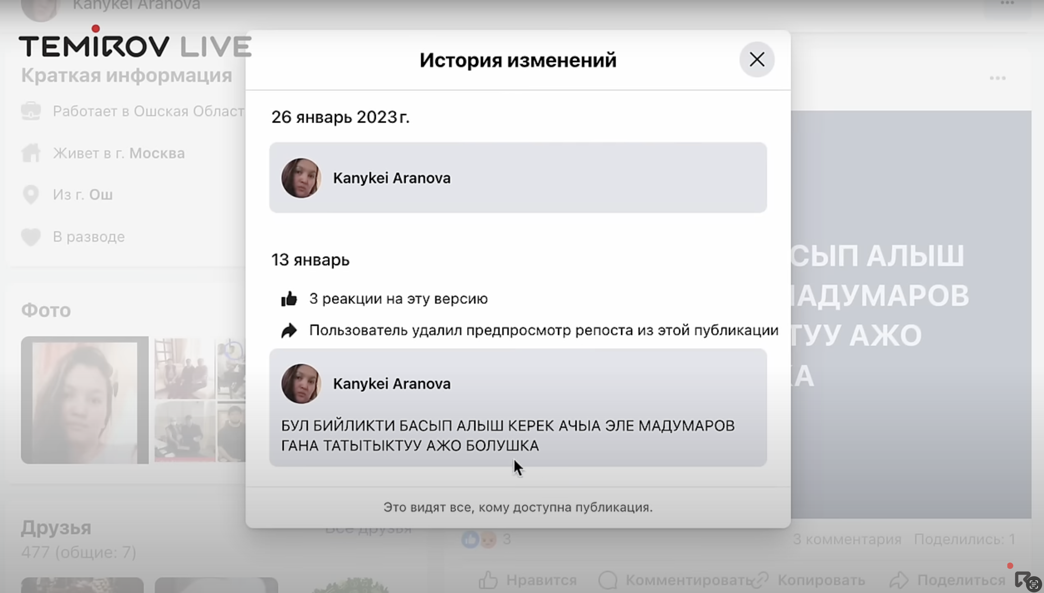
Task: Click the briefcase workplace icon
Action: click(x=31, y=111)
